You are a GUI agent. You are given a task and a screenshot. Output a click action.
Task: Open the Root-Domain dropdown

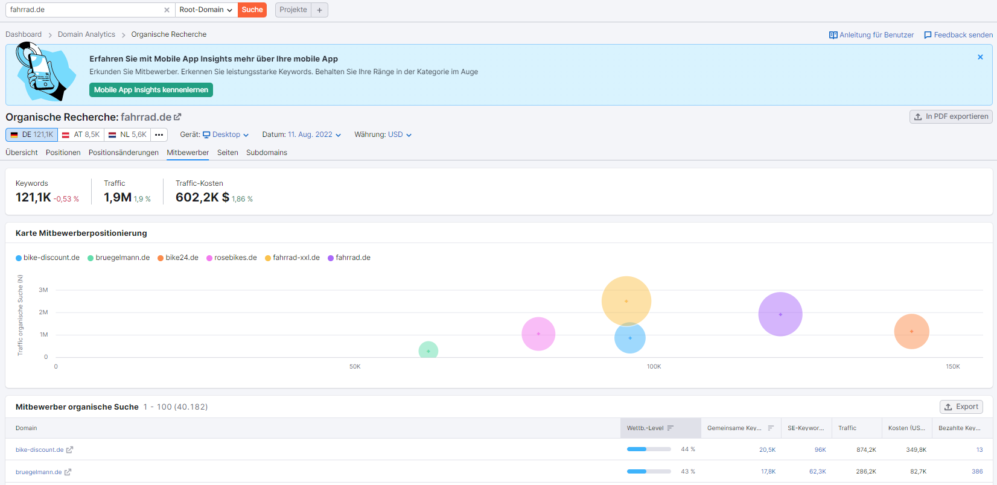pyautogui.click(x=206, y=10)
